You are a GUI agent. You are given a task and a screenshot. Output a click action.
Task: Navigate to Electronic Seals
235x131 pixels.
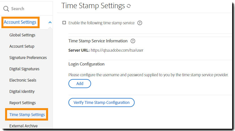[x=23, y=80]
